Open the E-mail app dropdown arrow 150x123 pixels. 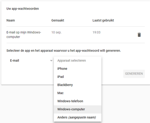51,61
